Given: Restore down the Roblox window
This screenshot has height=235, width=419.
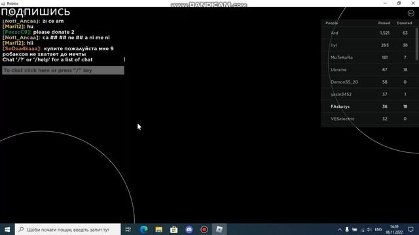Looking at the screenshot, I should pos(399,3).
